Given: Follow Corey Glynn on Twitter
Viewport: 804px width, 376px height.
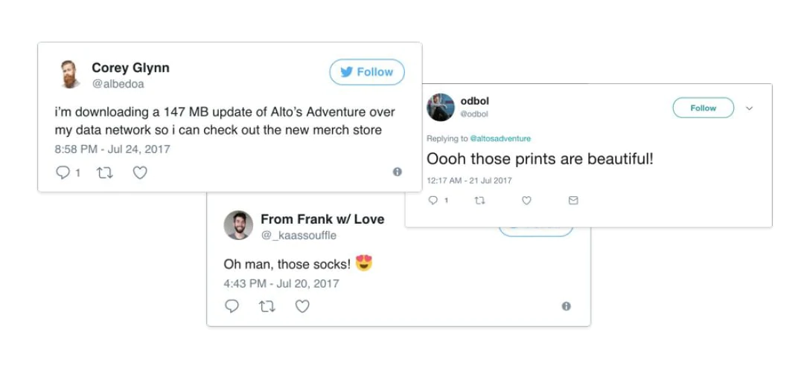Looking at the screenshot, I should [x=367, y=72].
